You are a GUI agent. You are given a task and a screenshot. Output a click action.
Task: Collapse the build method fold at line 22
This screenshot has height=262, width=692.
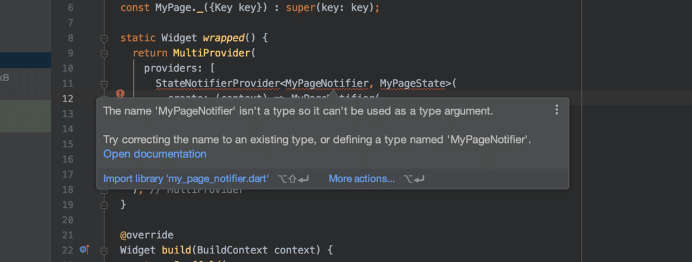tap(104, 250)
